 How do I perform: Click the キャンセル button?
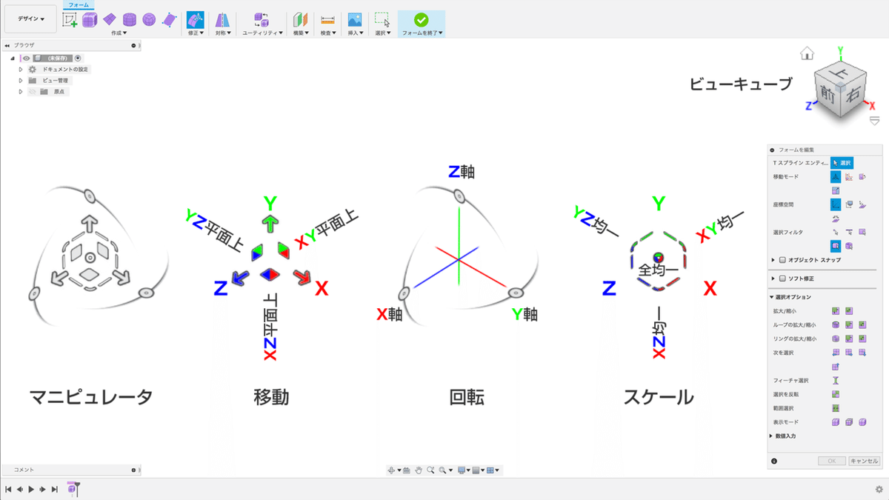coord(864,461)
